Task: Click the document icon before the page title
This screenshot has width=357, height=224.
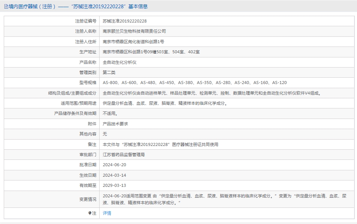Action: point(6,6)
